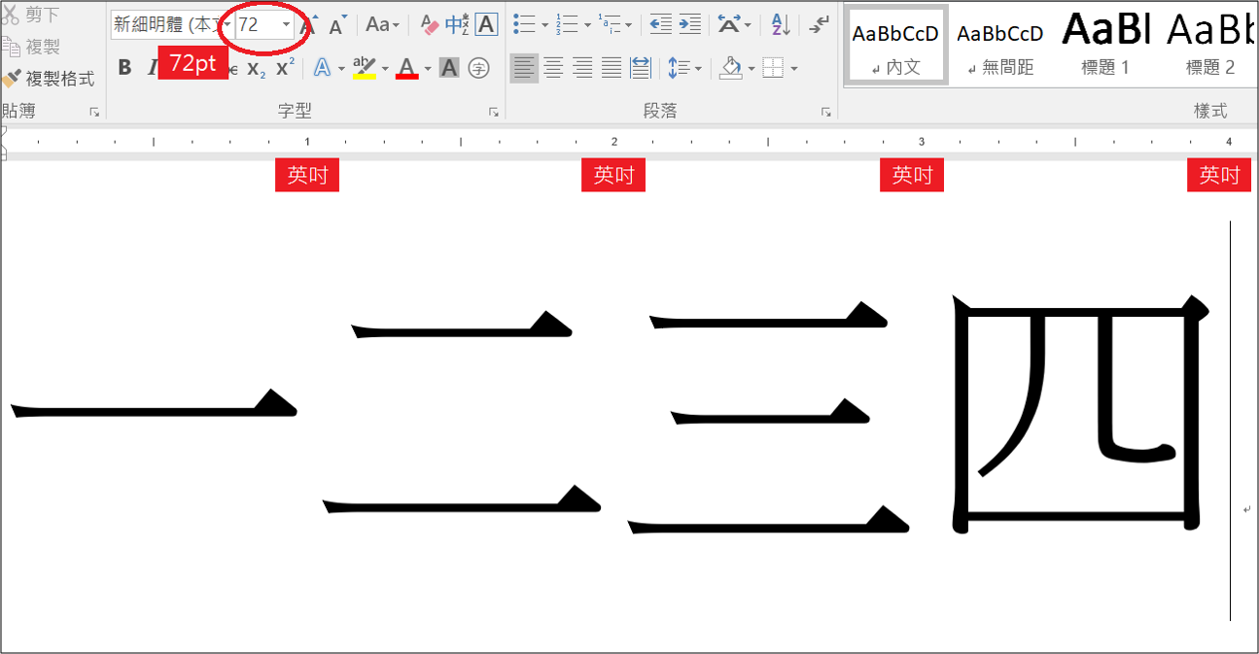Click the character 四 in the document
Viewport: 1259px width, 654px height.
tap(1079, 415)
